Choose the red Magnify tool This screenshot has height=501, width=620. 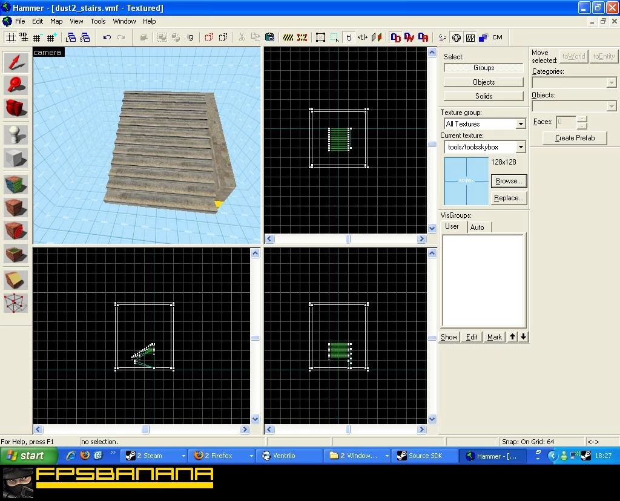(16, 85)
